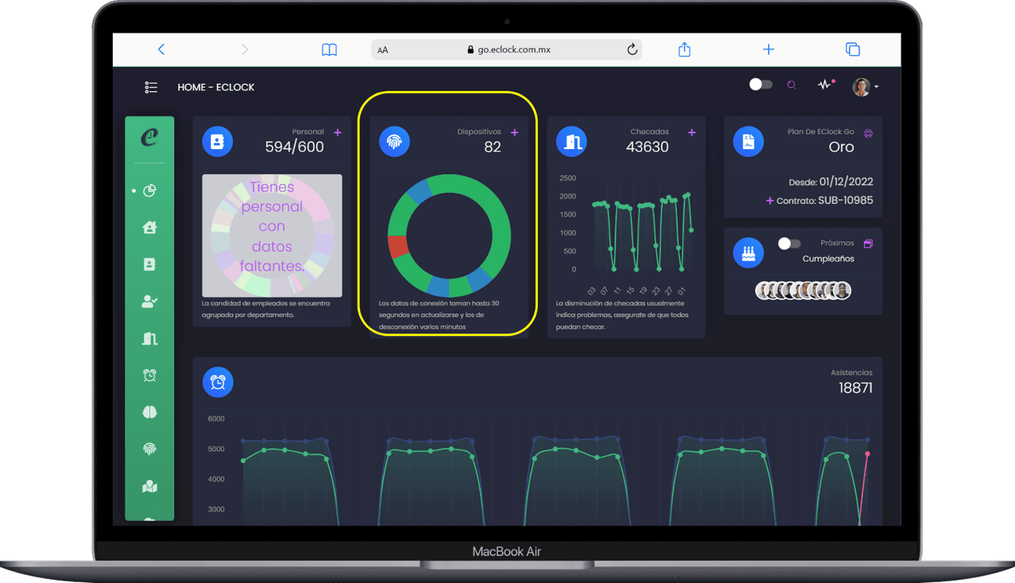Viewport: 1015px width, 583px height.
Task: Open the user profile avatar dropdown
Action: (864, 87)
